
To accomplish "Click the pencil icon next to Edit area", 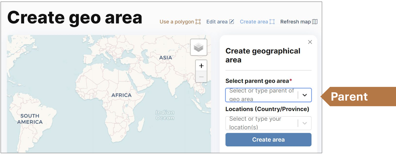I will (231, 22).
